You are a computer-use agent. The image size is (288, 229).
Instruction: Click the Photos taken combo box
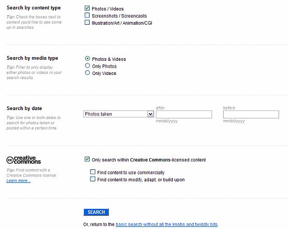point(118,114)
